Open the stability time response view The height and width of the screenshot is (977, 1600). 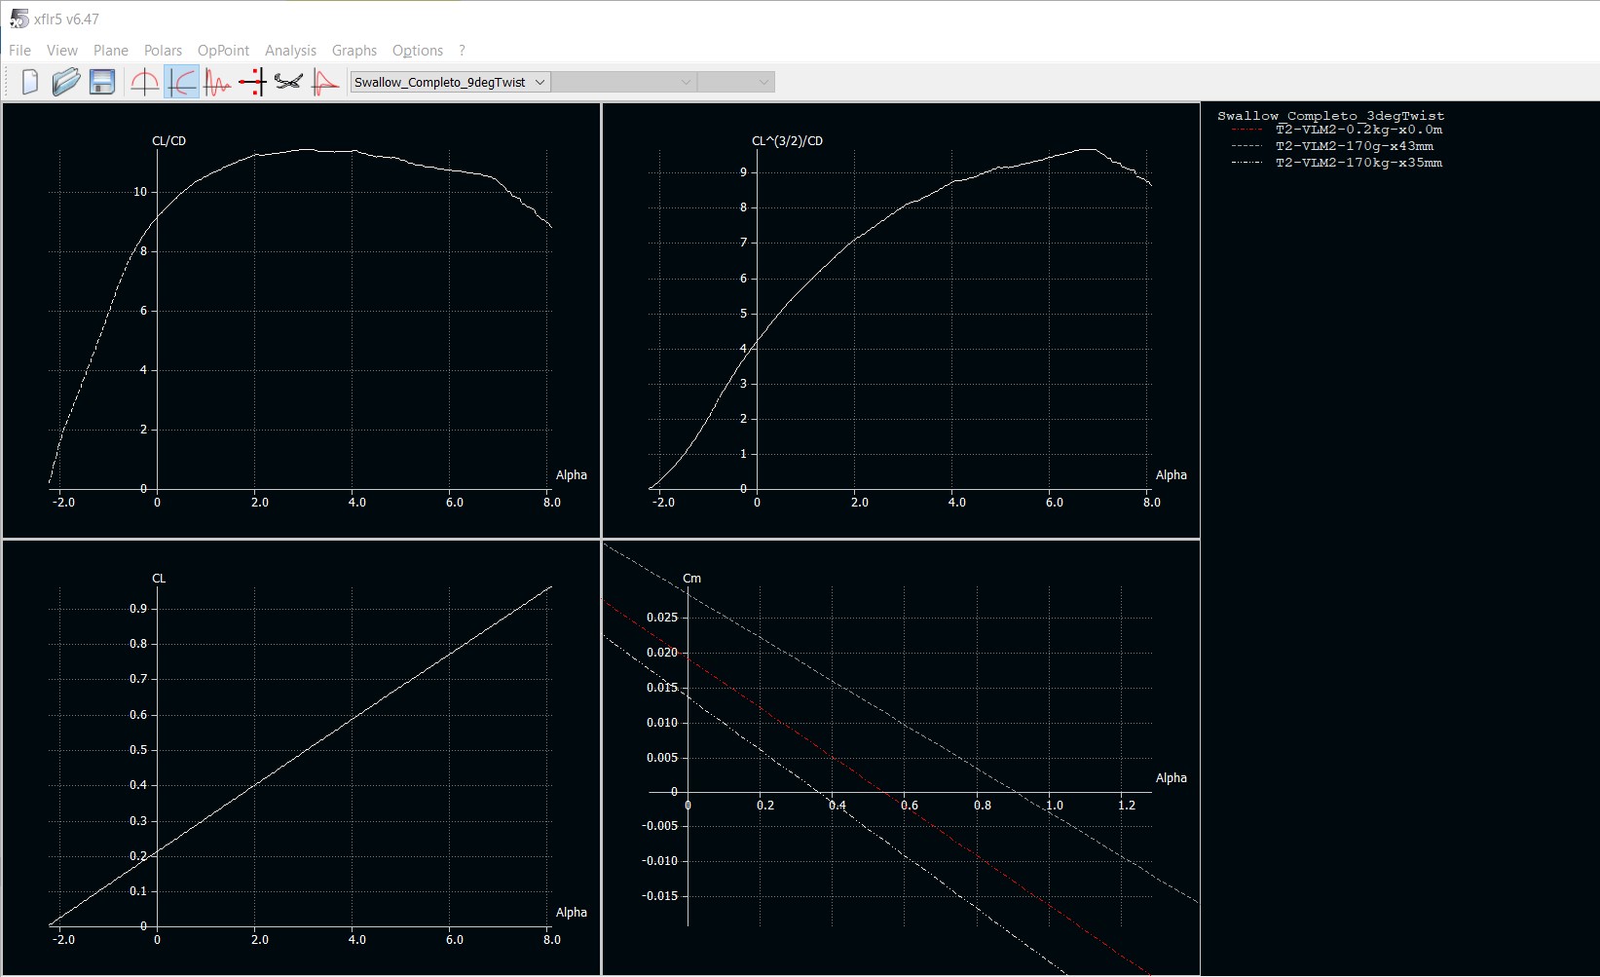(217, 83)
